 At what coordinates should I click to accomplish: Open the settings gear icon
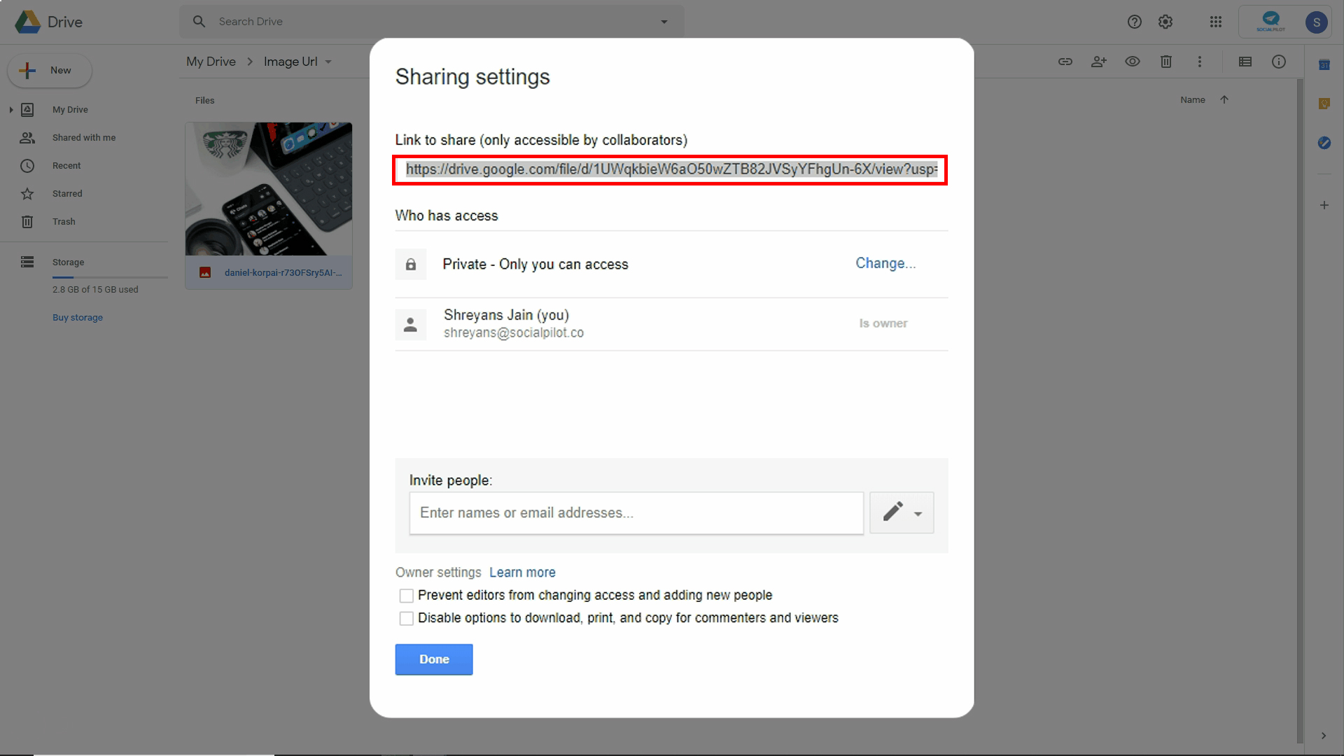[x=1165, y=22]
